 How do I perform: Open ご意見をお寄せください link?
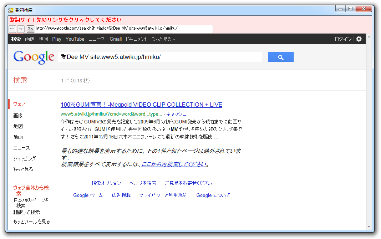pyautogui.click(x=188, y=183)
